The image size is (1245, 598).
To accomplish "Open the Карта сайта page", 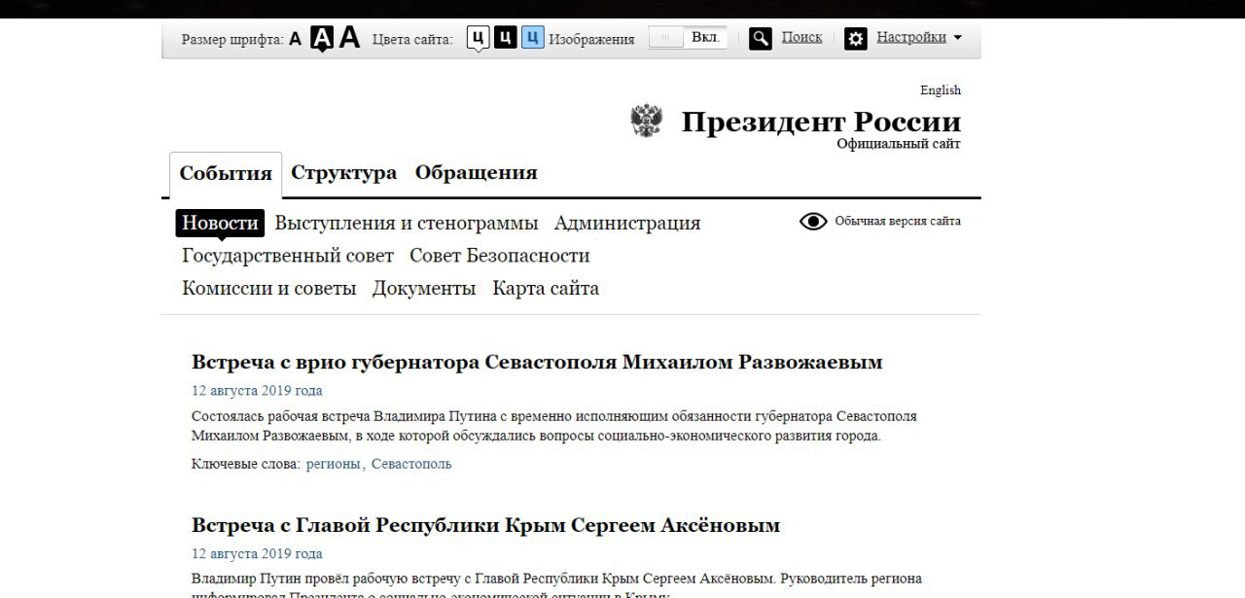I will point(546,288).
